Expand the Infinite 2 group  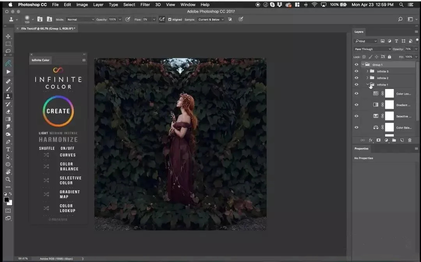click(x=367, y=78)
